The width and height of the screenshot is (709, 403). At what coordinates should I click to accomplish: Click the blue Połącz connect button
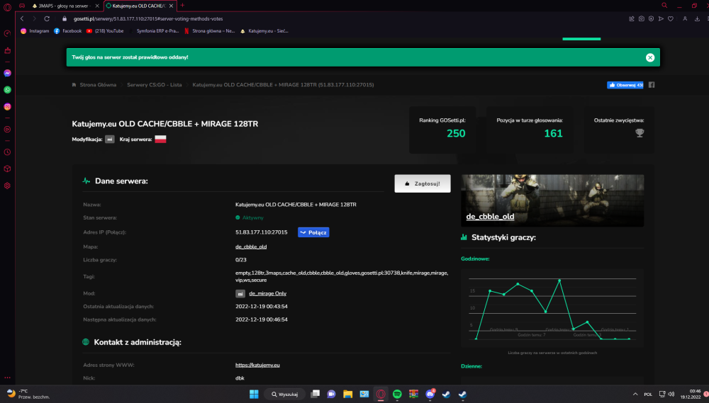pos(313,232)
